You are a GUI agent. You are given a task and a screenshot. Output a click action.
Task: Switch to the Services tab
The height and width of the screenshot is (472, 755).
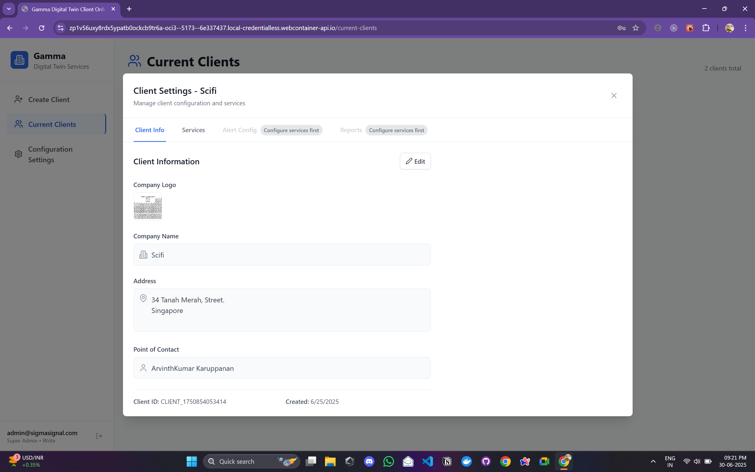(x=193, y=130)
